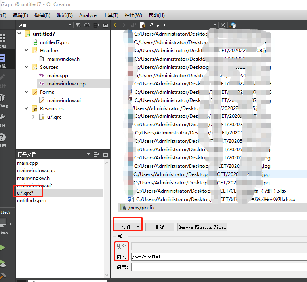Image resolution: width=307 pixels, height=282 pixels.
Task: Open Debug mode bug icon
Action: tap(2, 98)
